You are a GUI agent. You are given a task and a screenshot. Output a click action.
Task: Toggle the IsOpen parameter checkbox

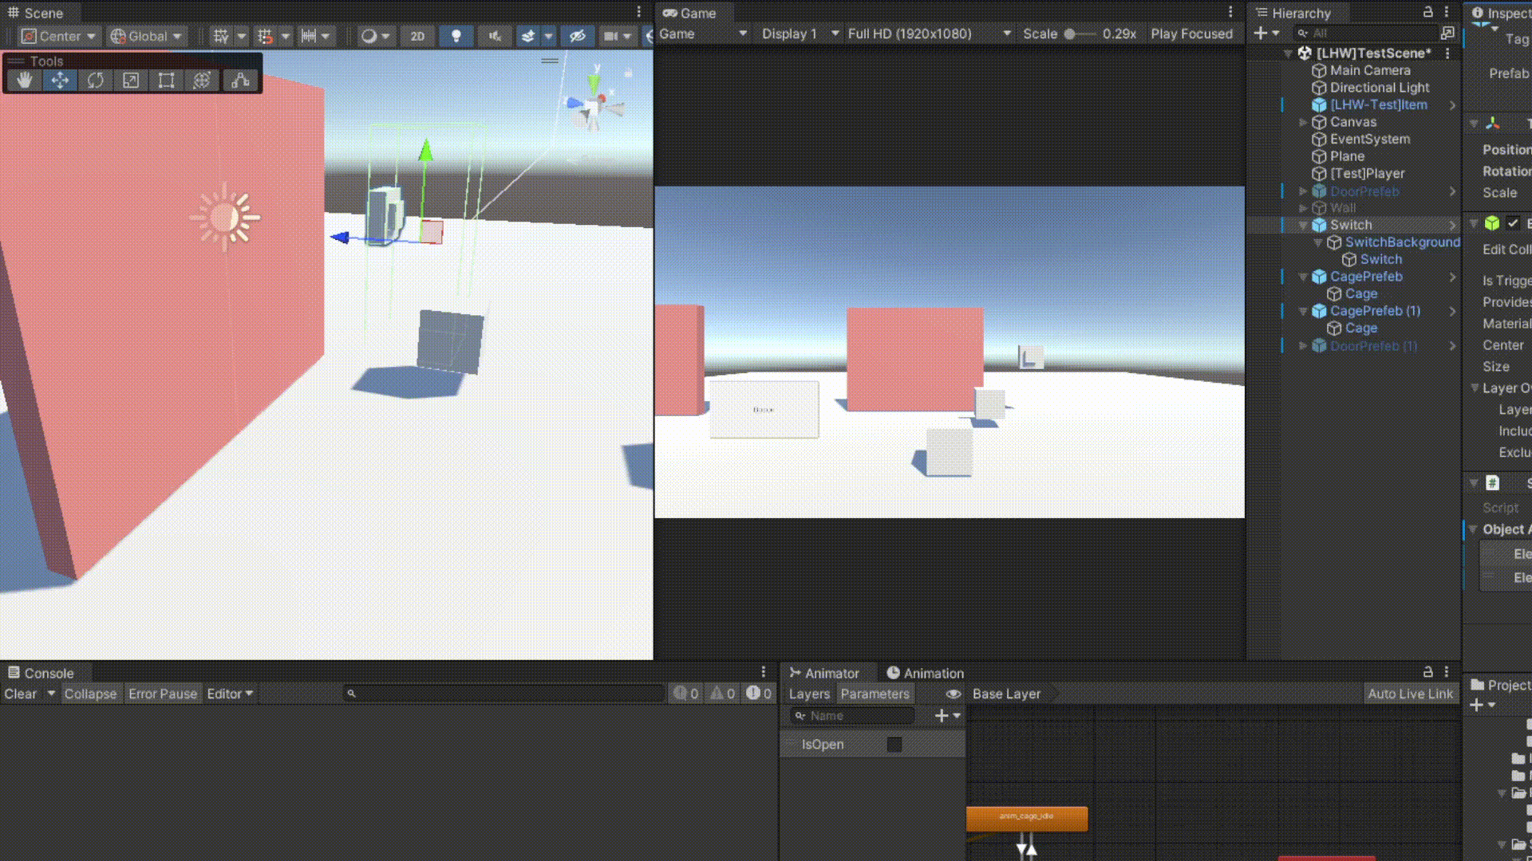894,744
